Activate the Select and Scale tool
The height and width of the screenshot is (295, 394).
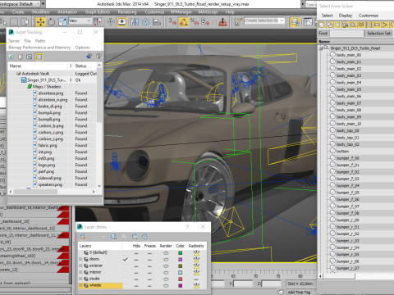[62, 21]
